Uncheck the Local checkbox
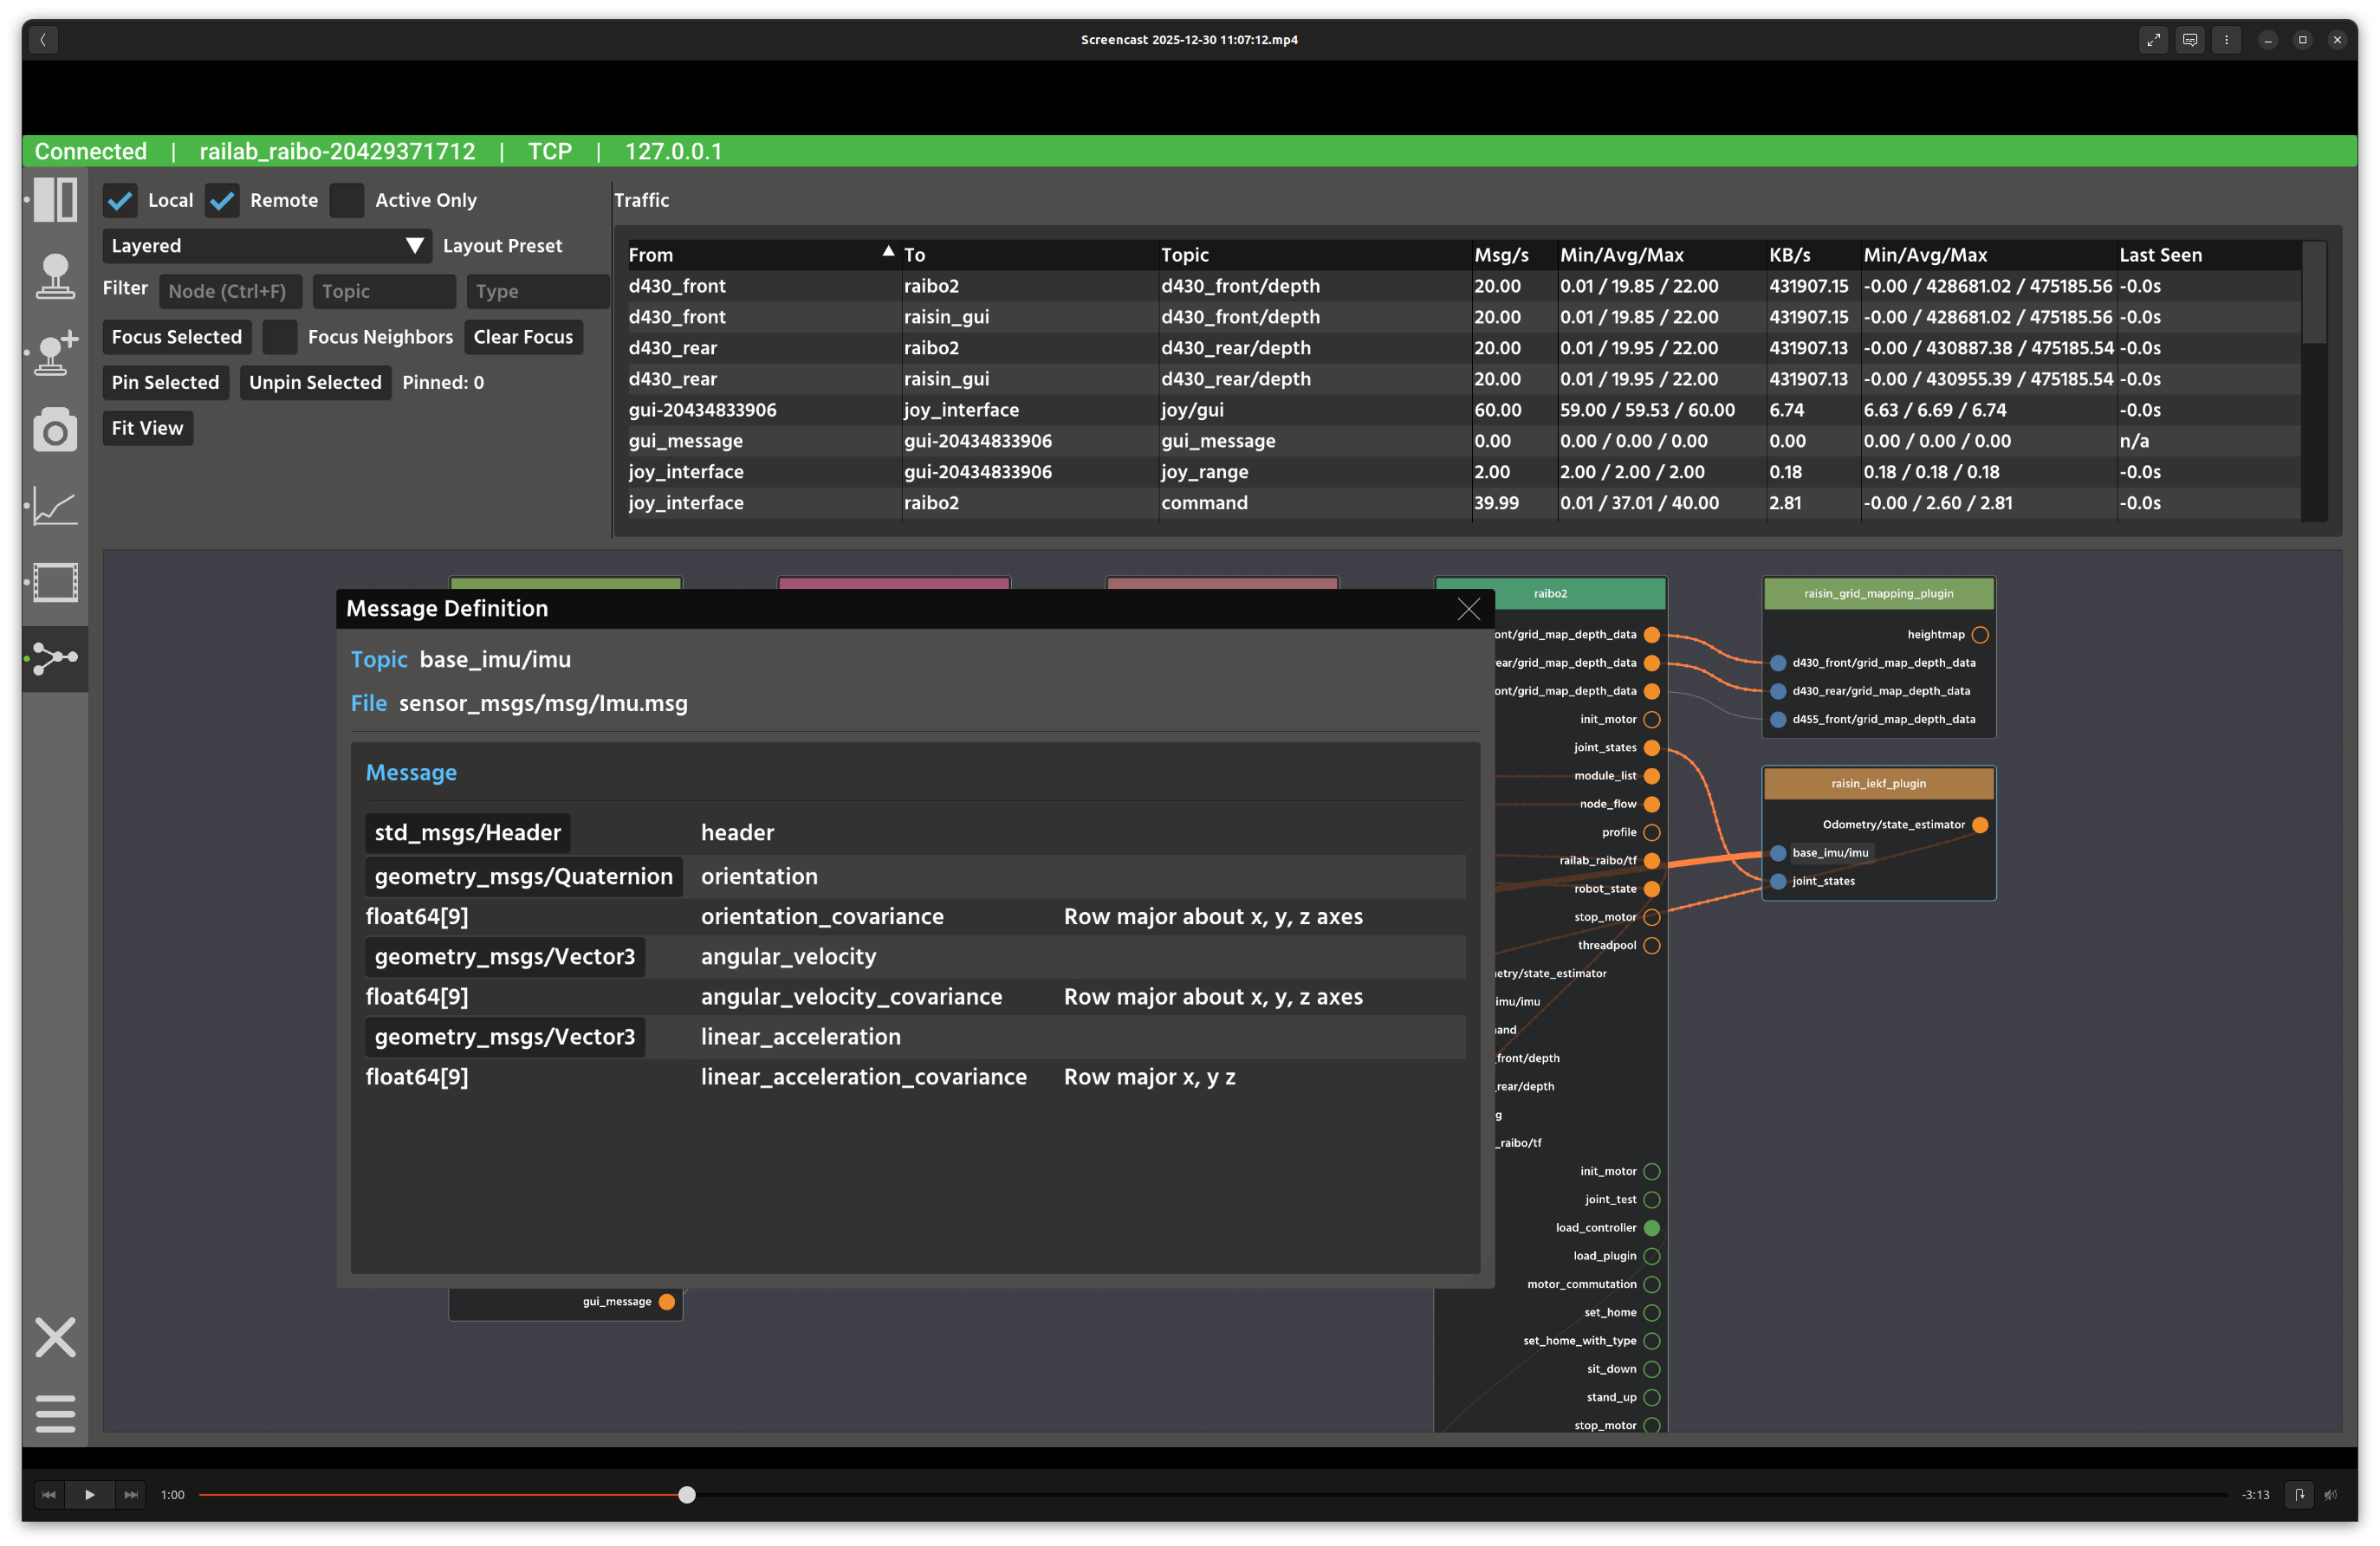Image resolution: width=2380 pixels, height=1546 pixels. click(x=120, y=201)
